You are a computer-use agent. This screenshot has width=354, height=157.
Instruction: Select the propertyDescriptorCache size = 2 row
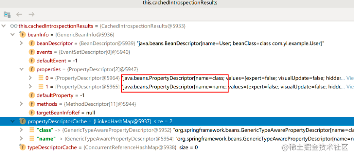click(177, 121)
